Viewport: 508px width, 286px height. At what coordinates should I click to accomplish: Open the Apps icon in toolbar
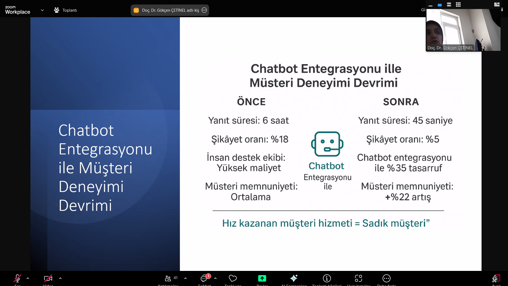tap(358, 278)
